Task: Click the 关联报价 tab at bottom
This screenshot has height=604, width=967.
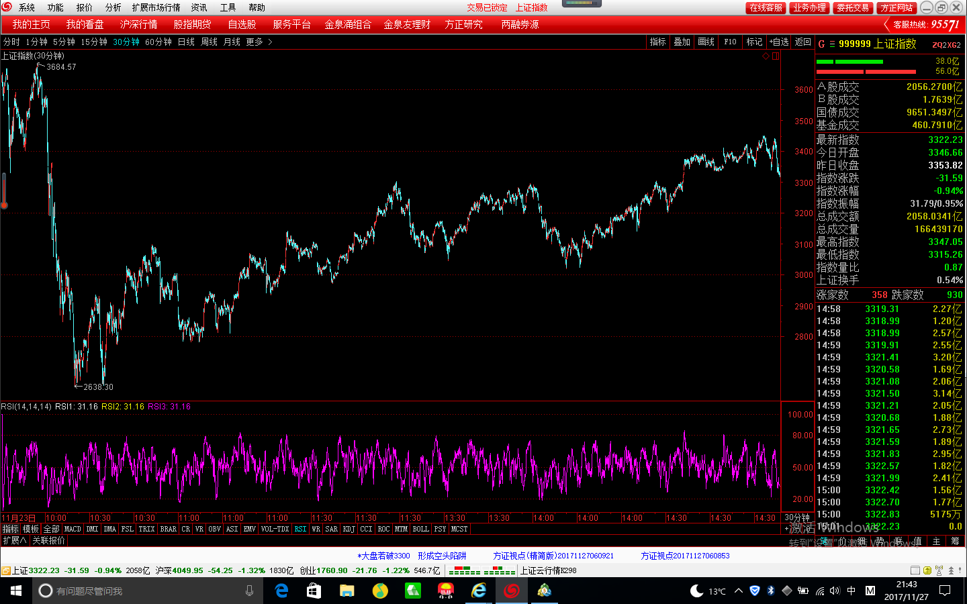Action: point(49,540)
